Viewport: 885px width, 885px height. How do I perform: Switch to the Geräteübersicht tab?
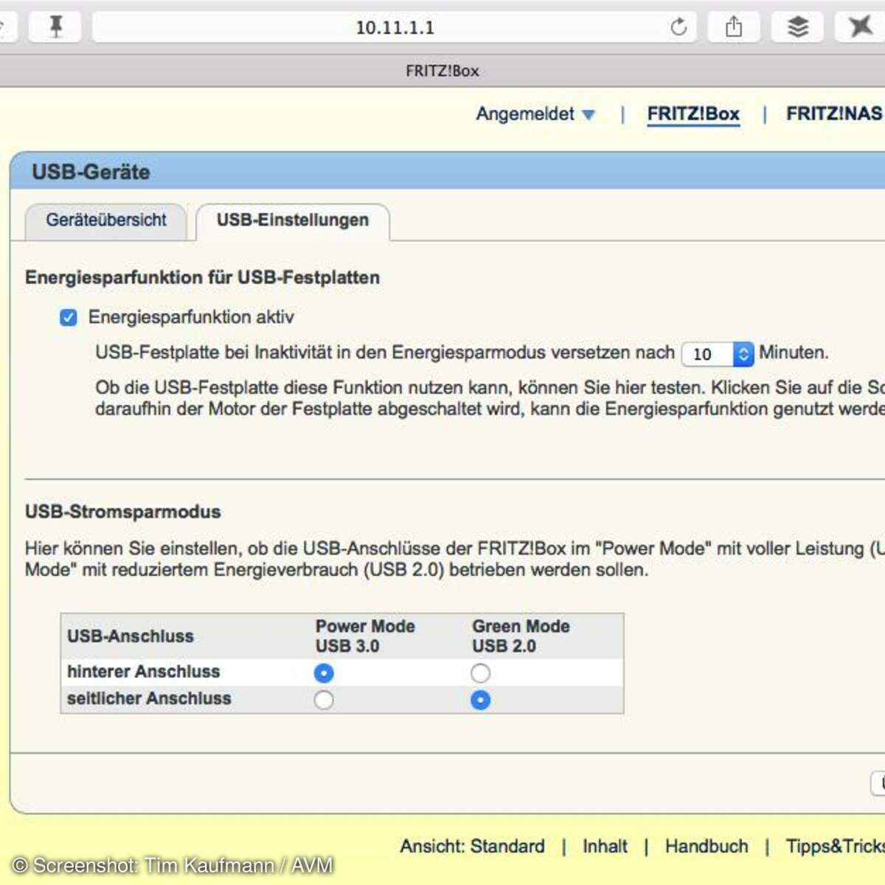click(x=106, y=221)
